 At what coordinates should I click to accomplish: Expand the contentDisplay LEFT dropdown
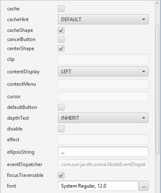point(103,72)
